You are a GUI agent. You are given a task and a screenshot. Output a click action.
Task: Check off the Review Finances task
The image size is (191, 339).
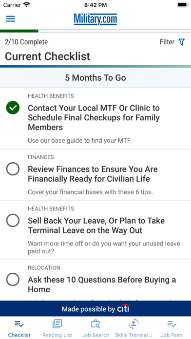[13, 169]
